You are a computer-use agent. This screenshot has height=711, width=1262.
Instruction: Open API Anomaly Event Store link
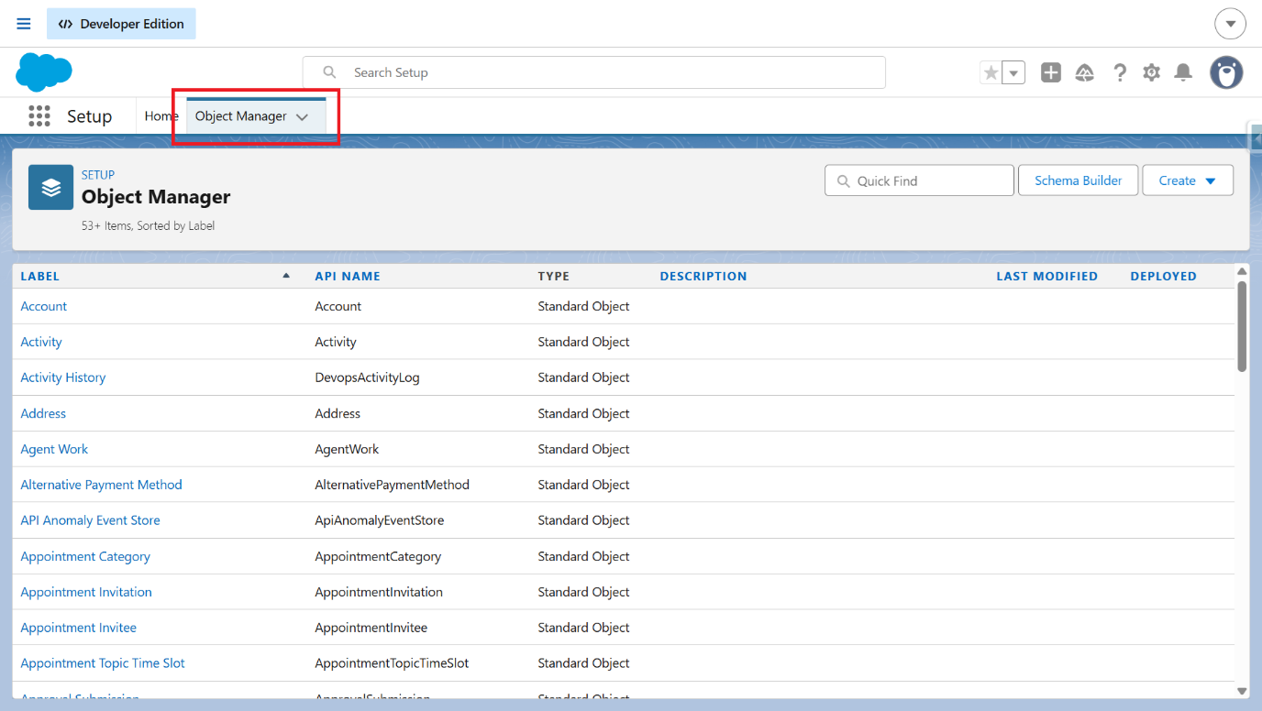[x=90, y=520]
